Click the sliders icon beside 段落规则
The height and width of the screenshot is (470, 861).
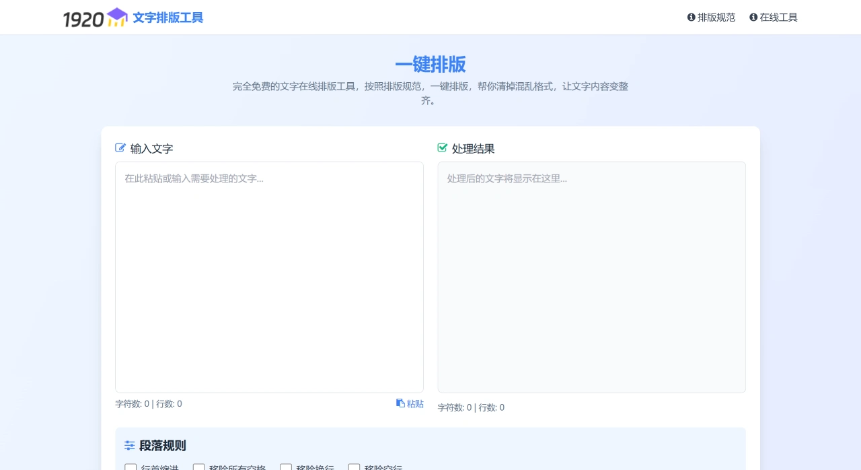click(x=130, y=445)
